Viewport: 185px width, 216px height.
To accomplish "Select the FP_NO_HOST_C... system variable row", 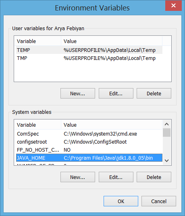I will [89, 150].
